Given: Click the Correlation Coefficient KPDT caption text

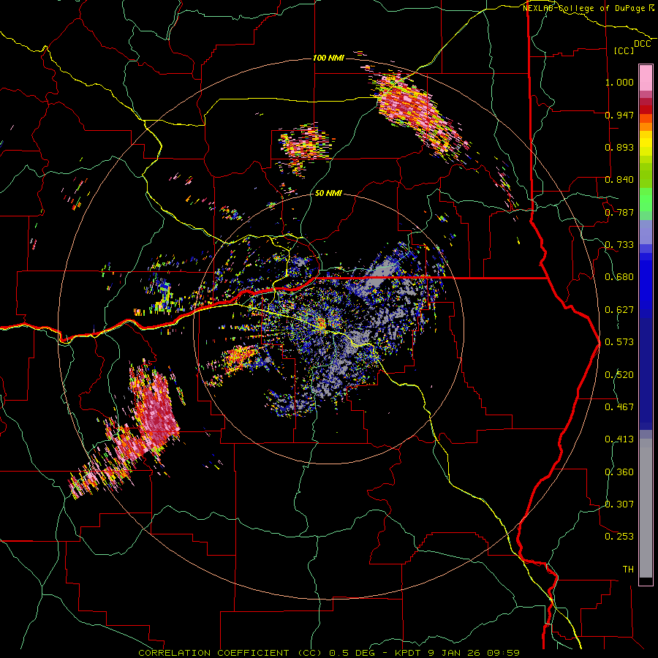Looking at the screenshot, I should [329, 653].
